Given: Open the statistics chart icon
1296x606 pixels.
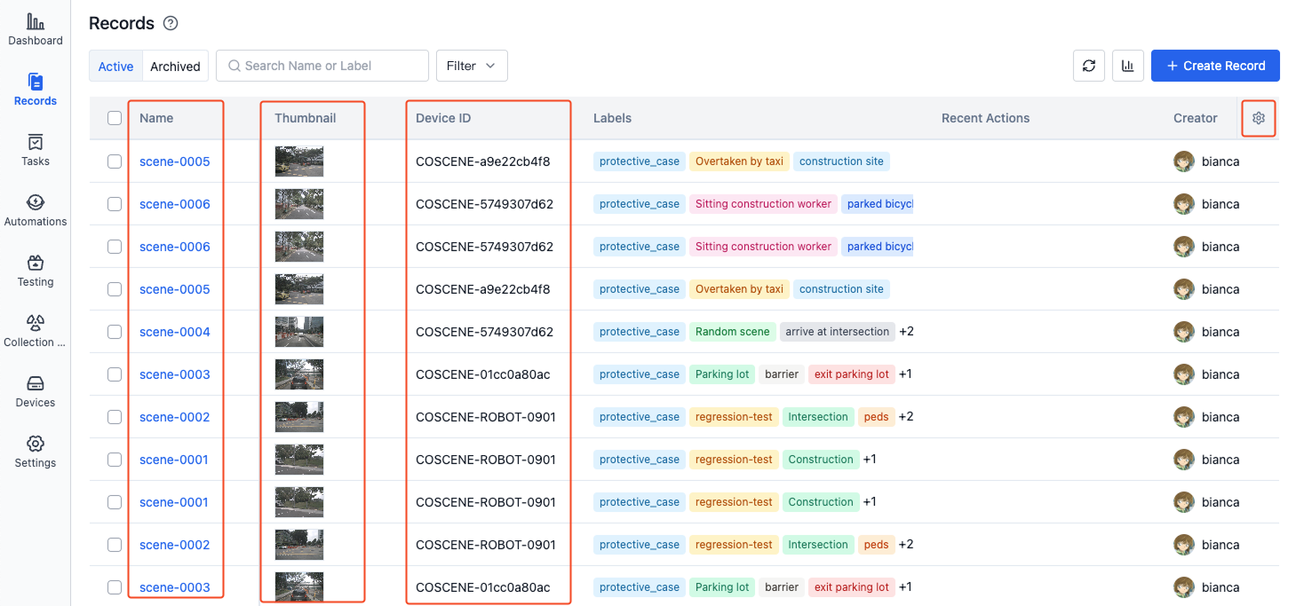Looking at the screenshot, I should click(1127, 66).
